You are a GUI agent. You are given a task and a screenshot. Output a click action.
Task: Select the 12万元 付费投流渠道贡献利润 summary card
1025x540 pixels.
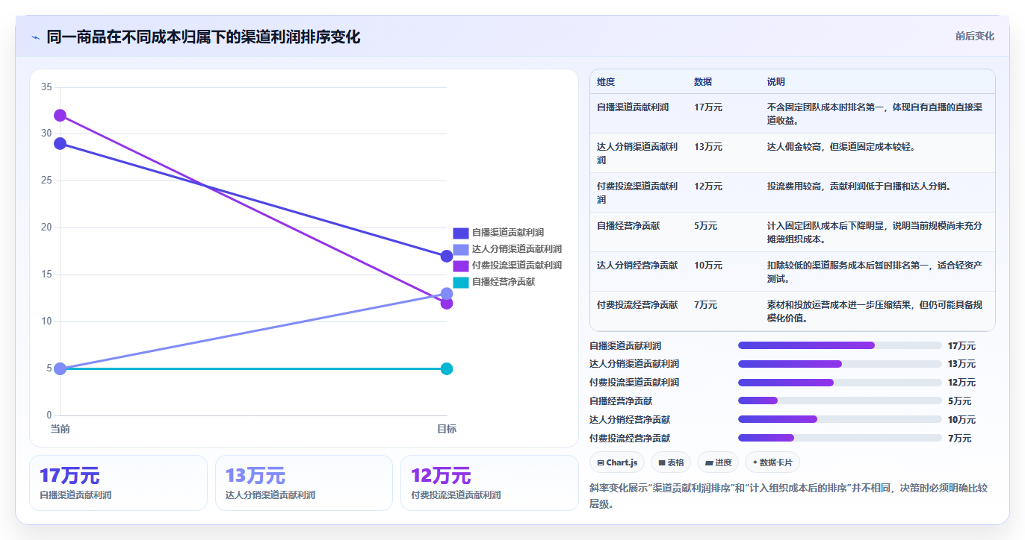tap(489, 483)
